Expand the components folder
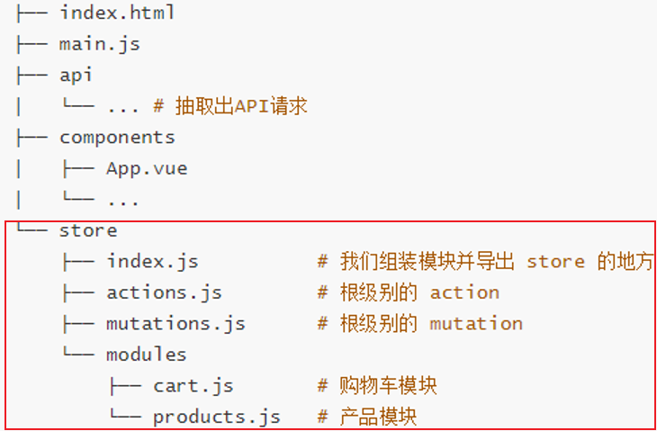 click(117, 138)
